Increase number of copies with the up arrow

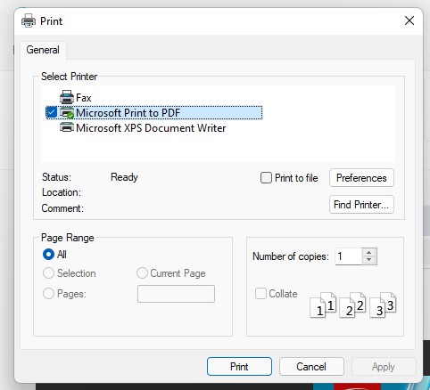369,253
